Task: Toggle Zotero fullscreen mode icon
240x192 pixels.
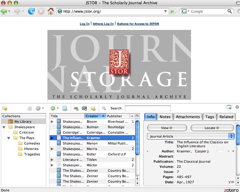Action: (229, 107)
